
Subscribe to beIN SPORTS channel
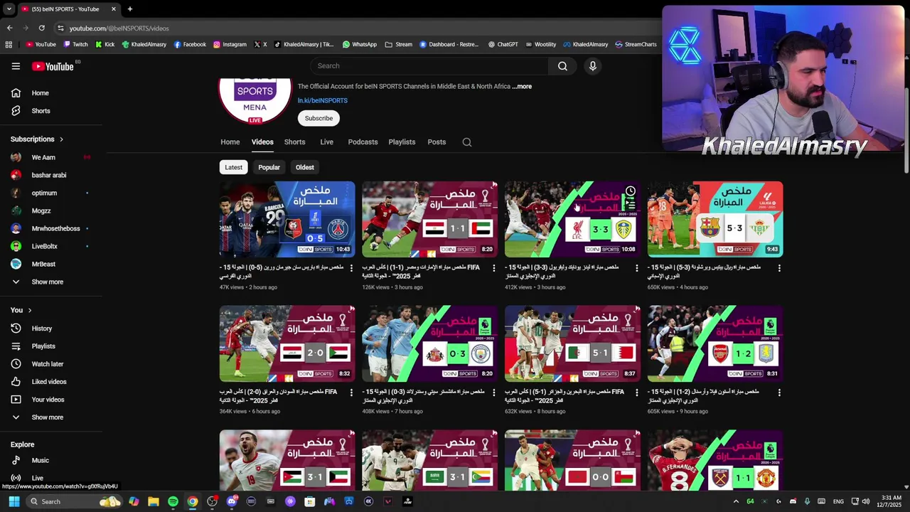tap(318, 118)
